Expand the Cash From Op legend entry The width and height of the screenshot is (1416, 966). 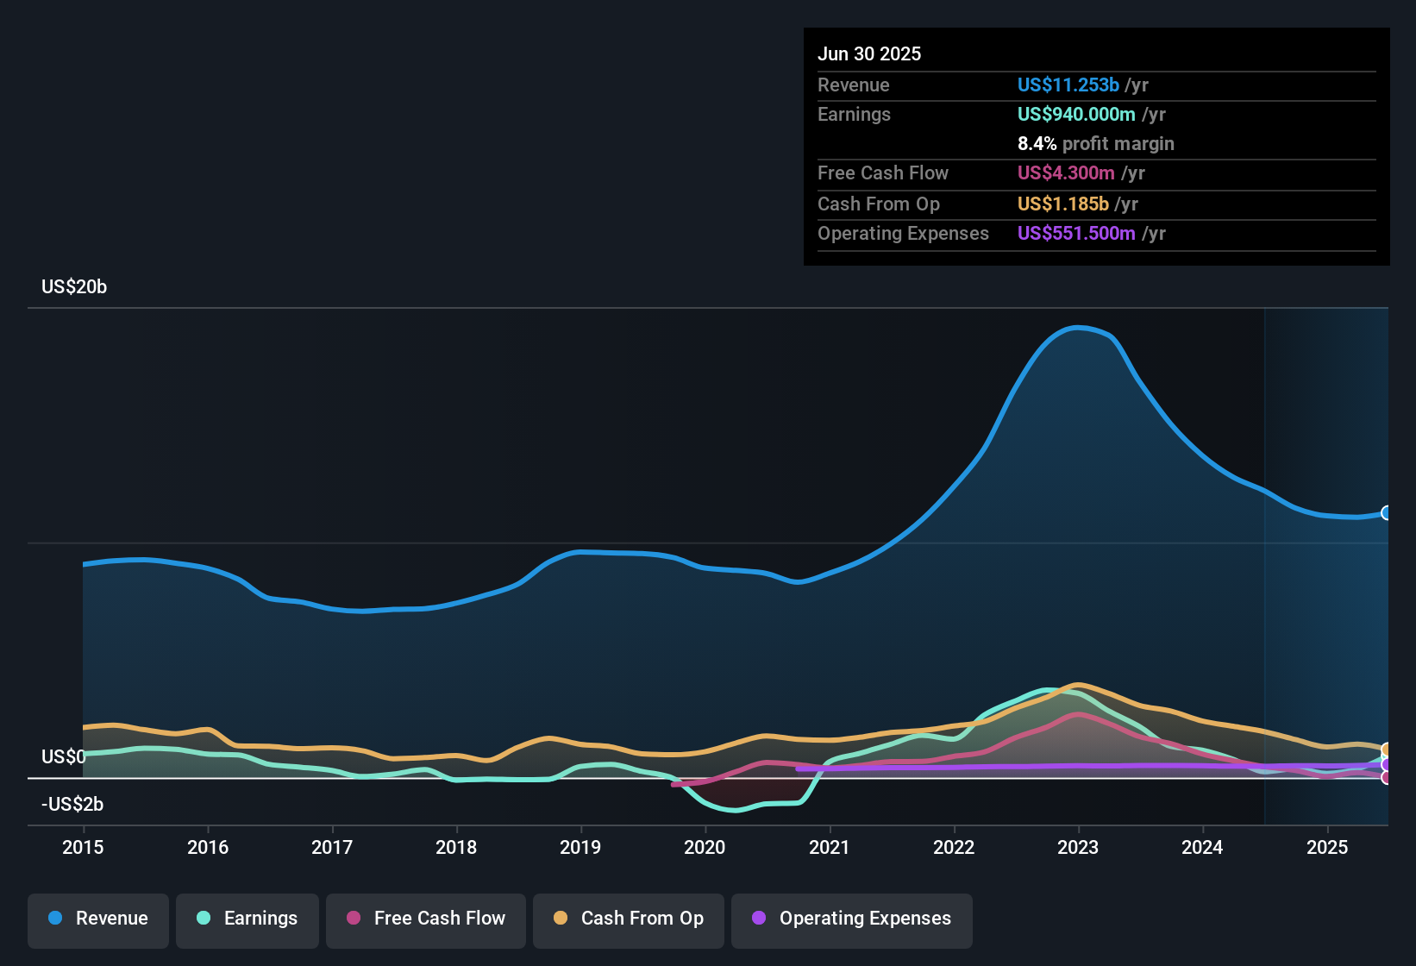pyautogui.click(x=628, y=919)
